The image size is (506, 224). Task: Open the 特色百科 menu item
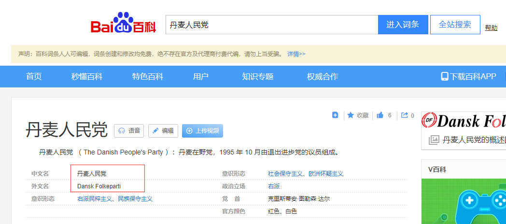(x=147, y=76)
